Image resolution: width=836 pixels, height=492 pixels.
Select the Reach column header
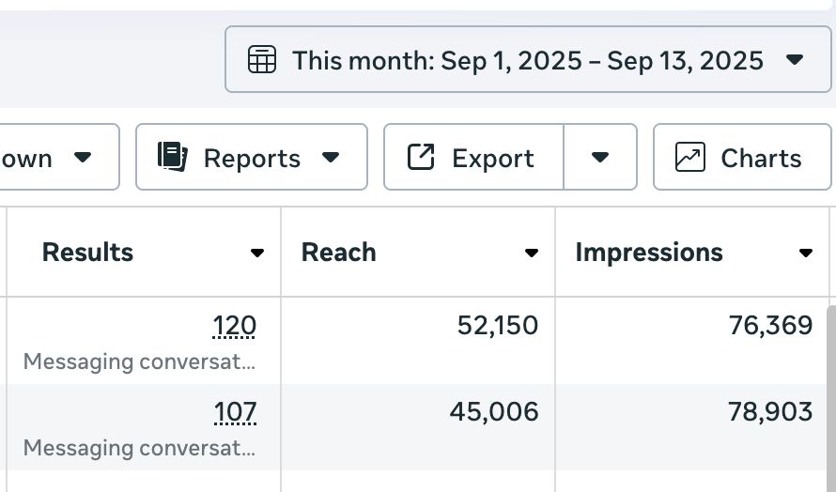(x=339, y=253)
